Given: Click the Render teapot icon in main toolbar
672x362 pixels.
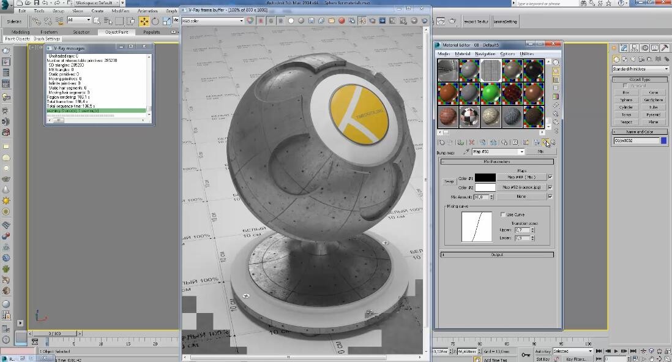Looking at the screenshot, I should (452, 21).
